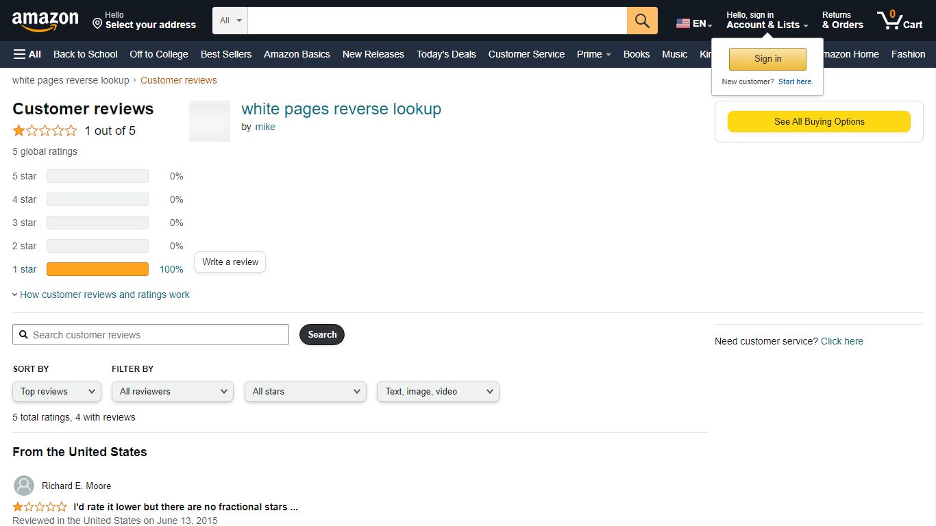This screenshot has height=526, width=936.
Task: Open the Text, image, video dropdown
Action: coord(438,392)
